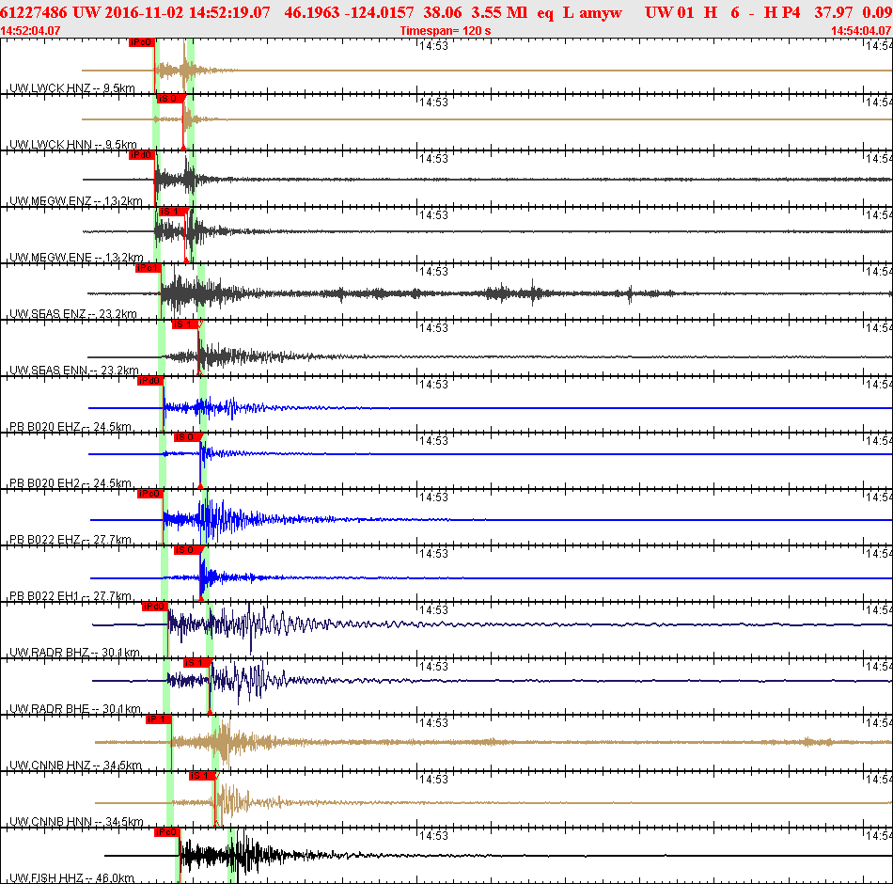Click the UW.SEAS.ENZ 23.2km channel label
The width and height of the screenshot is (893, 884).
click(73, 314)
